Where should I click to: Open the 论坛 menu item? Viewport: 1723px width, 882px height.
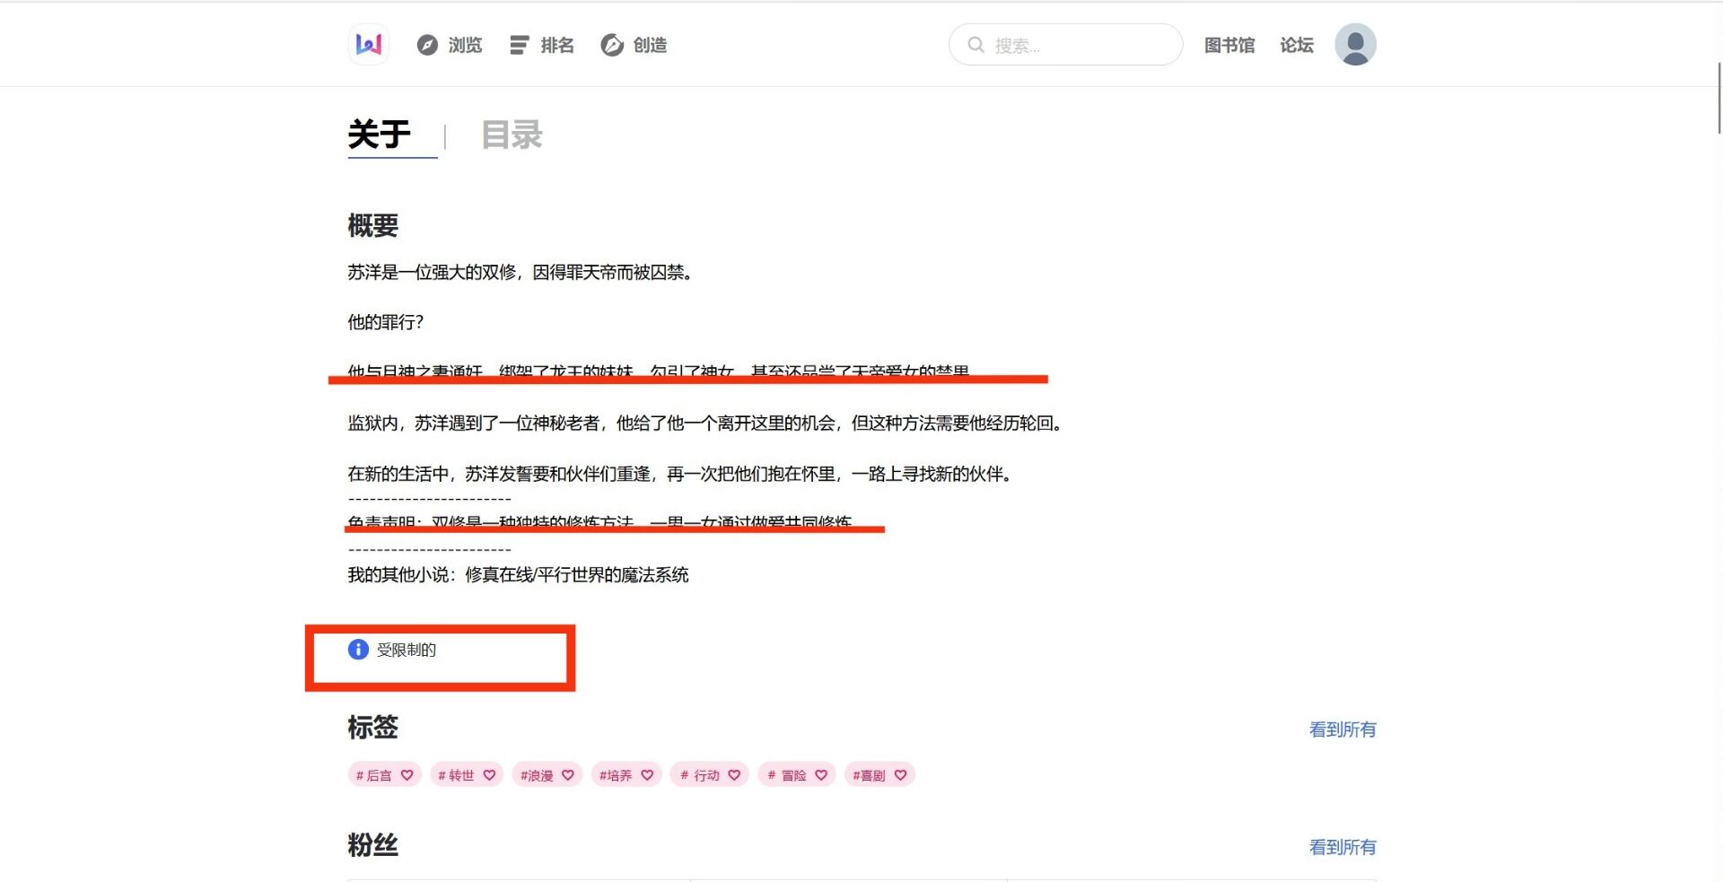1296,44
